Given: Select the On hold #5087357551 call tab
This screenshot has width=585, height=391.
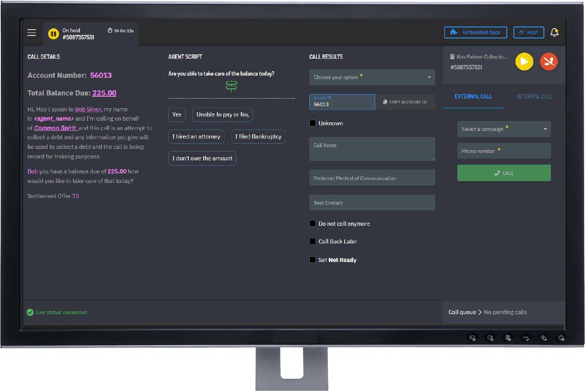Looking at the screenshot, I should click(91, 34).
